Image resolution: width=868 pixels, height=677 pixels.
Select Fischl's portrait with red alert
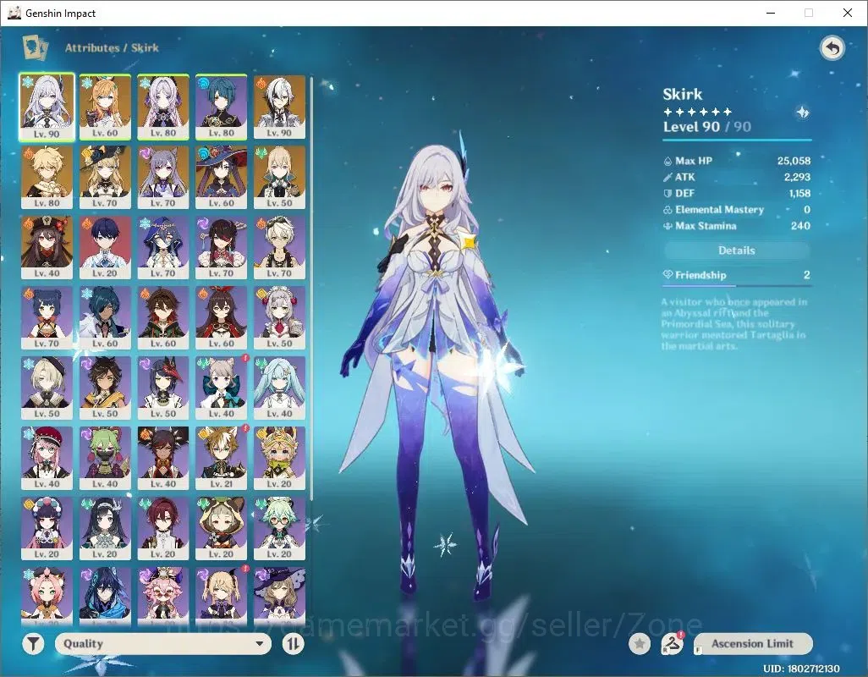(222, 596)
